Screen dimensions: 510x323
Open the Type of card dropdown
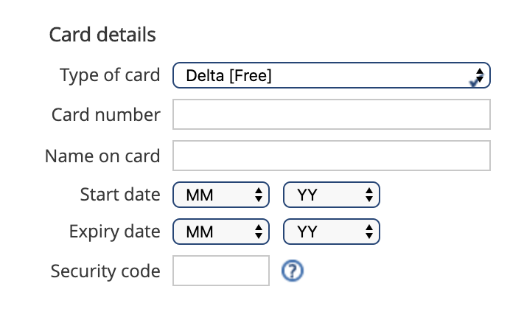(x=332, y=75)
